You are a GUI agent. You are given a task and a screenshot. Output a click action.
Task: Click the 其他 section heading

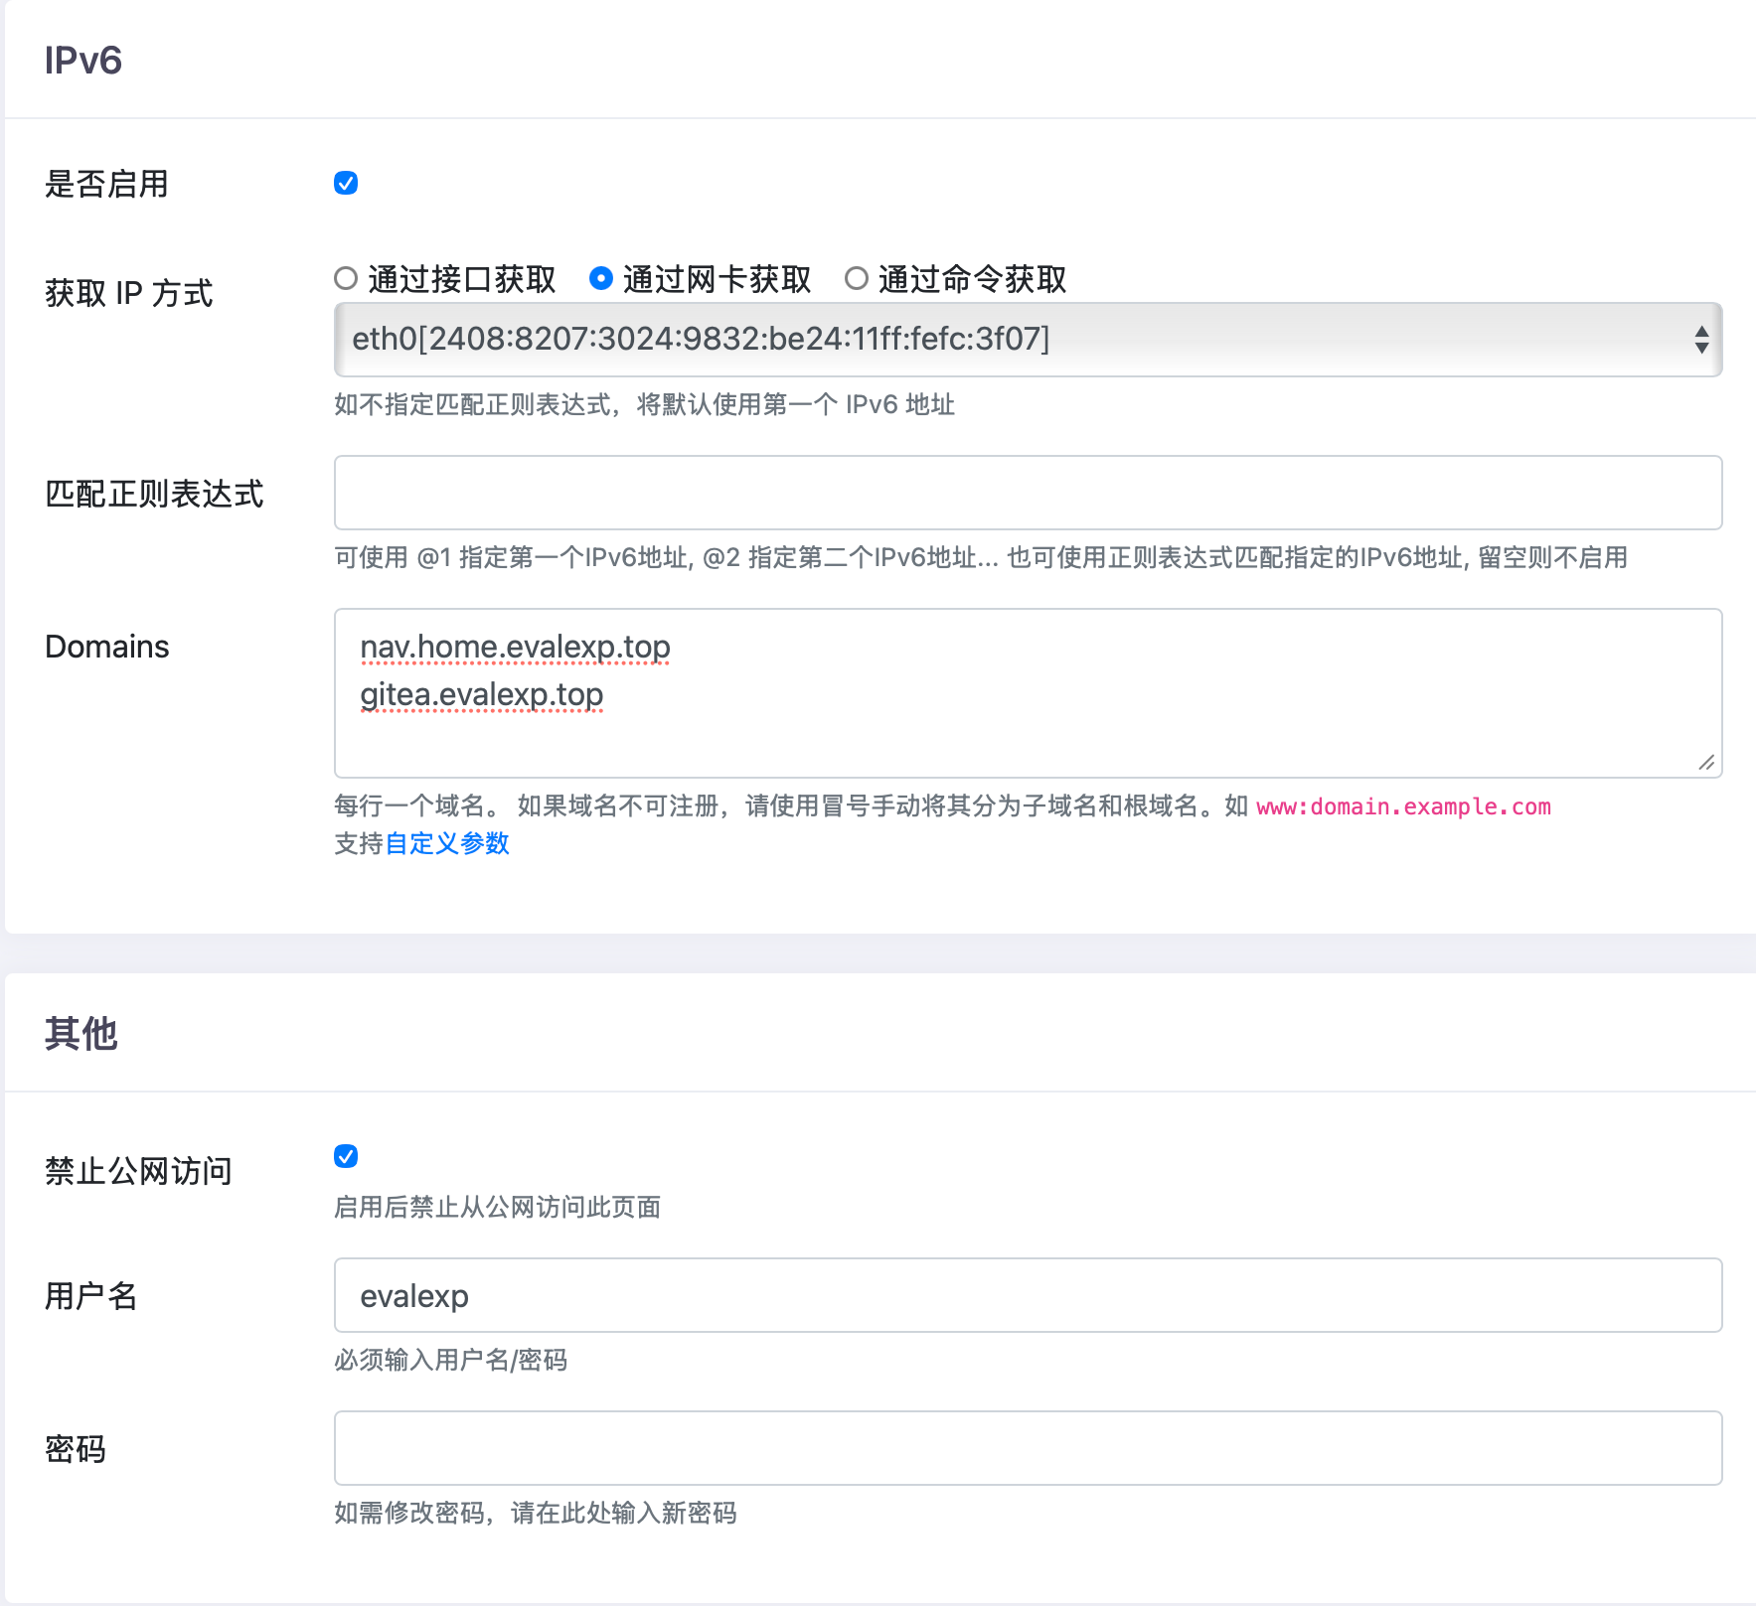[x=81, y=1034]
